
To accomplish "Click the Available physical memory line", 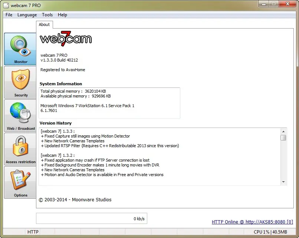I will click(76, 96).
